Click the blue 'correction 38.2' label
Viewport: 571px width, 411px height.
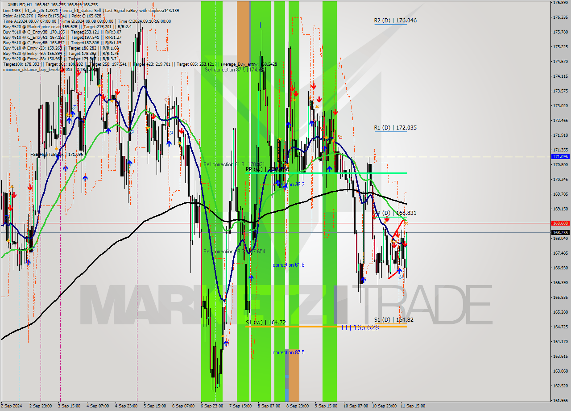click(x=289, y=185)
